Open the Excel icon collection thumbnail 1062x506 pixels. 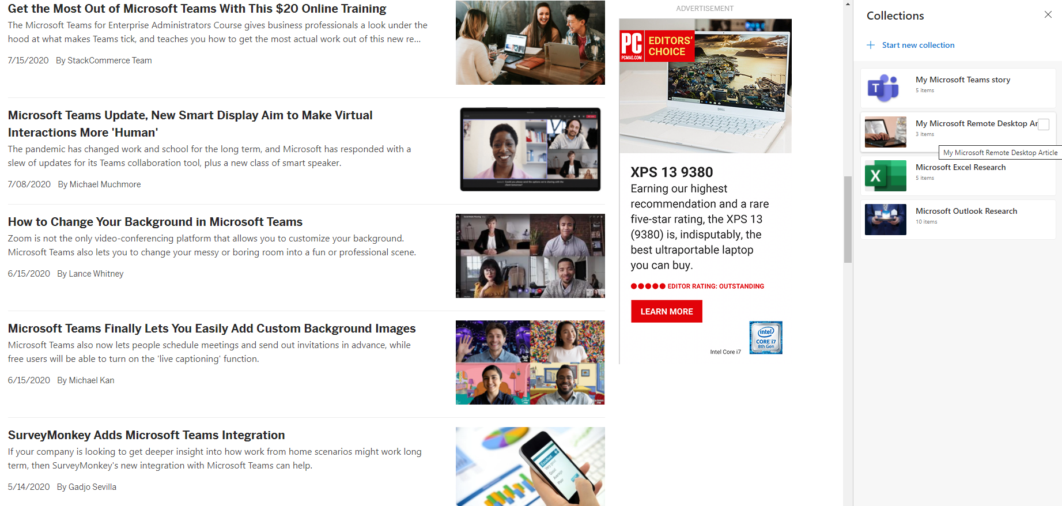click(885, 176)
